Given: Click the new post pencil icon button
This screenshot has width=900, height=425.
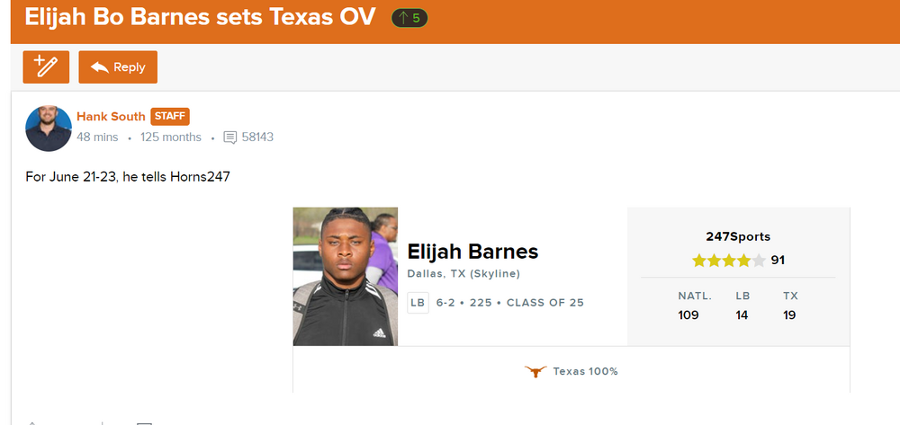Looking at the screenshot, I should 45,67.
